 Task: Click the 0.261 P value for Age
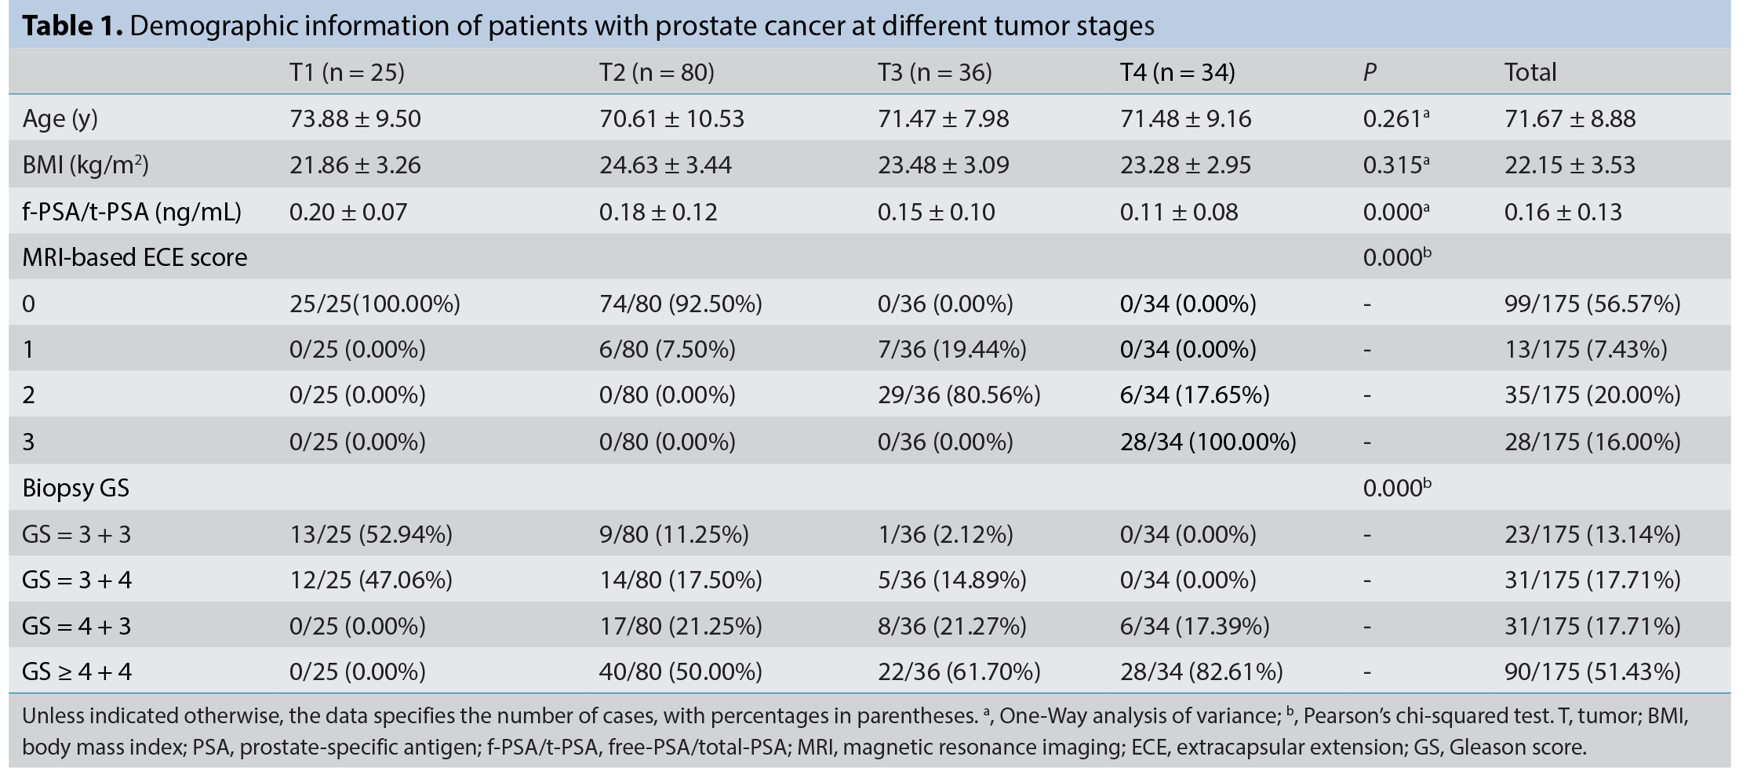(1396, 118)
